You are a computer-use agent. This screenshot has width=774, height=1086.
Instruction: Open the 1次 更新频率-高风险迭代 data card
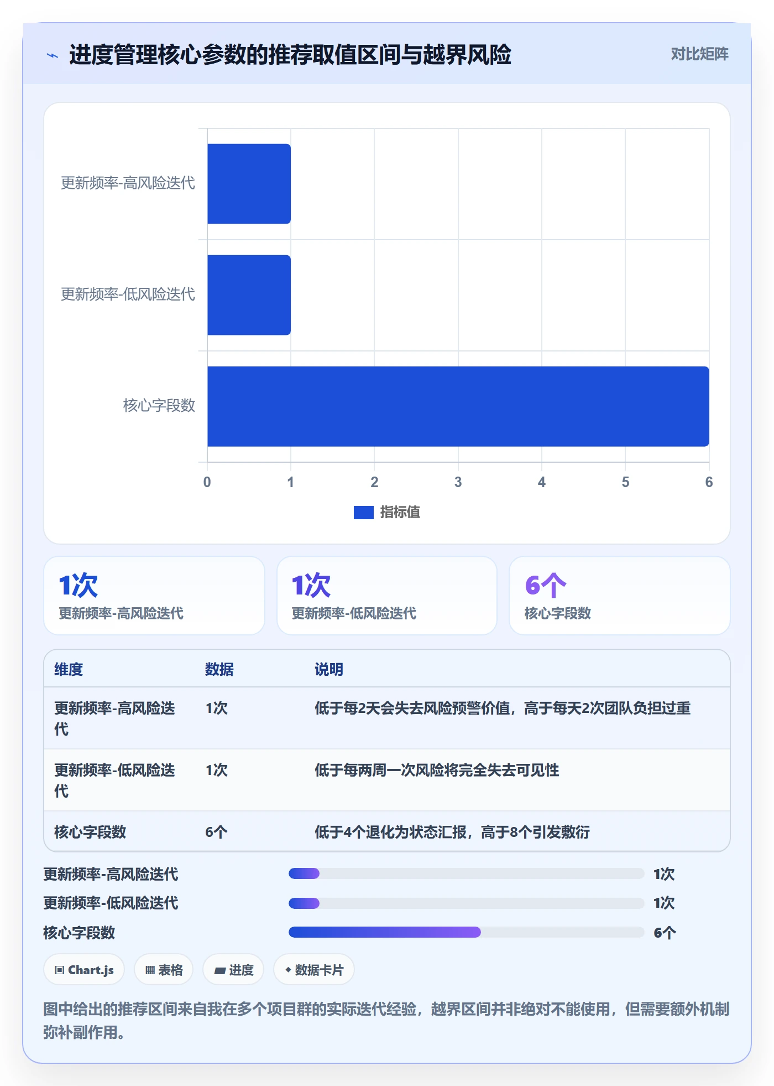tap(154, 596)
